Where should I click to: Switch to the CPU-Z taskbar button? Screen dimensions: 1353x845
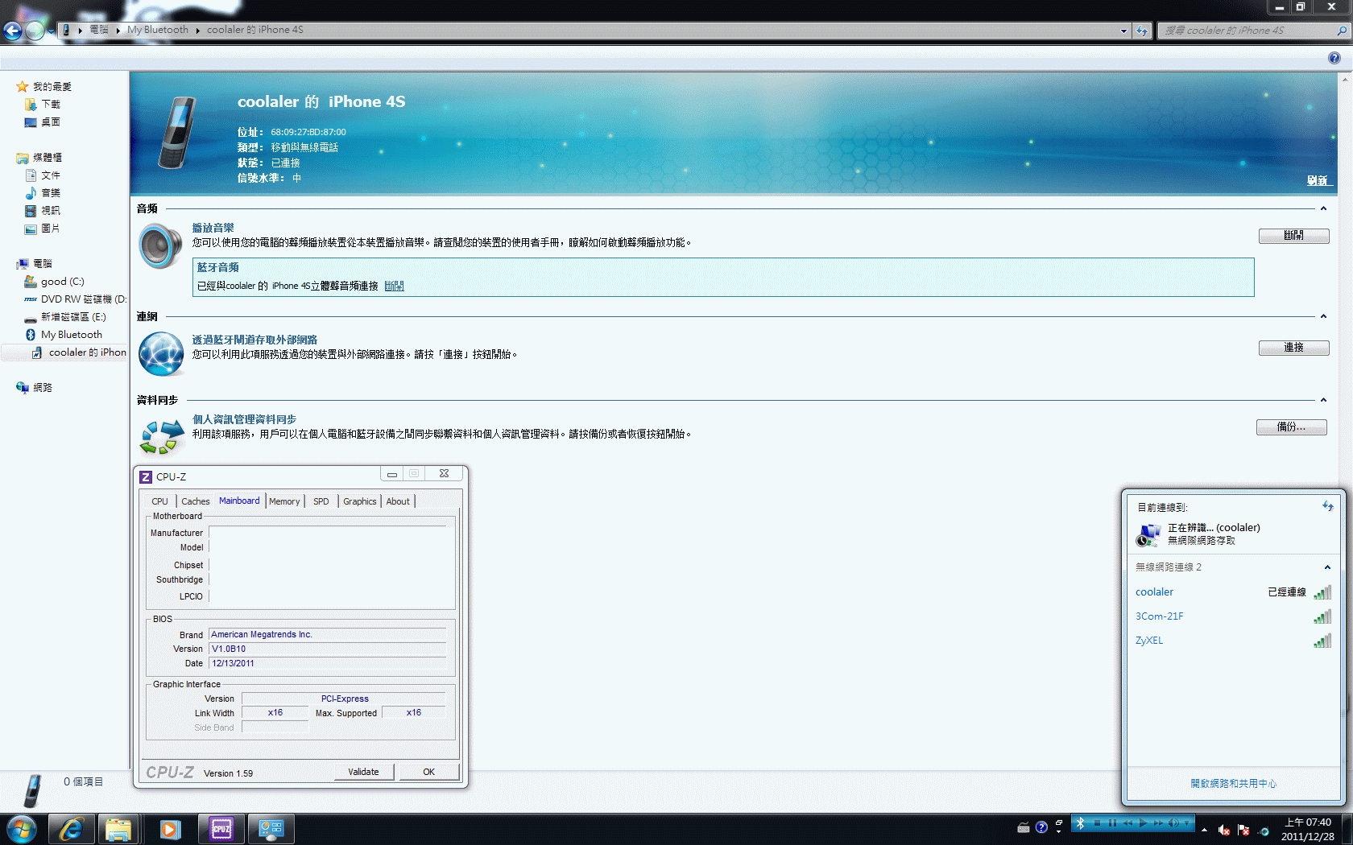[x=221, y=829]
